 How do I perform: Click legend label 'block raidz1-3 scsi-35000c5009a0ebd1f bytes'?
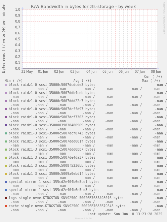click(x=52, y=173)
